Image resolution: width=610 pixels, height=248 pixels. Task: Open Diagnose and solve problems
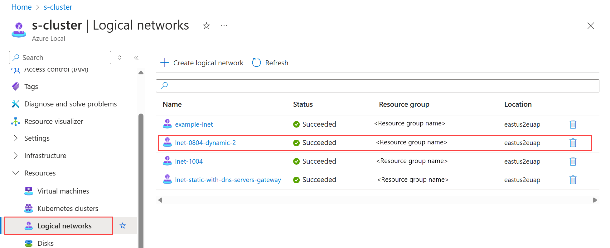click(70, 104)
